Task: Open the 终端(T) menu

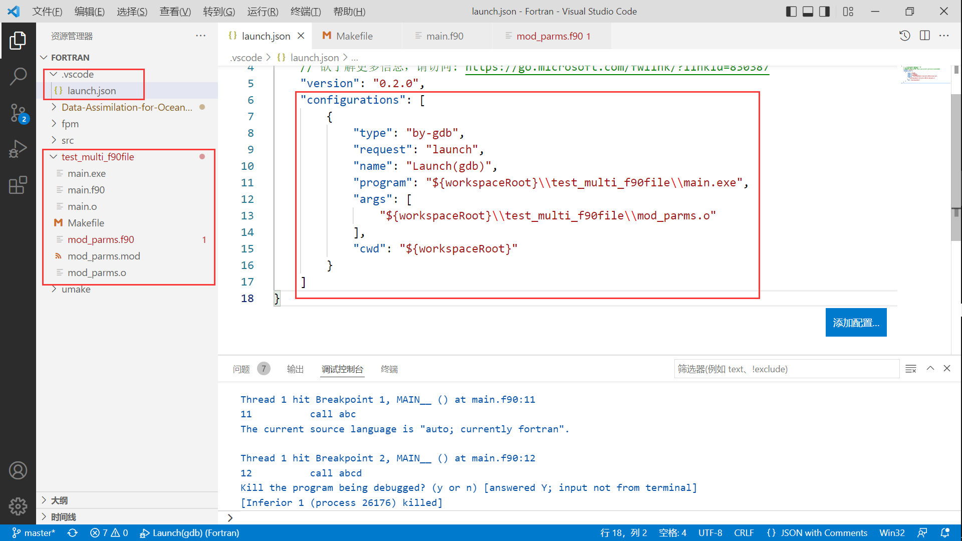Action: [305, 12]
